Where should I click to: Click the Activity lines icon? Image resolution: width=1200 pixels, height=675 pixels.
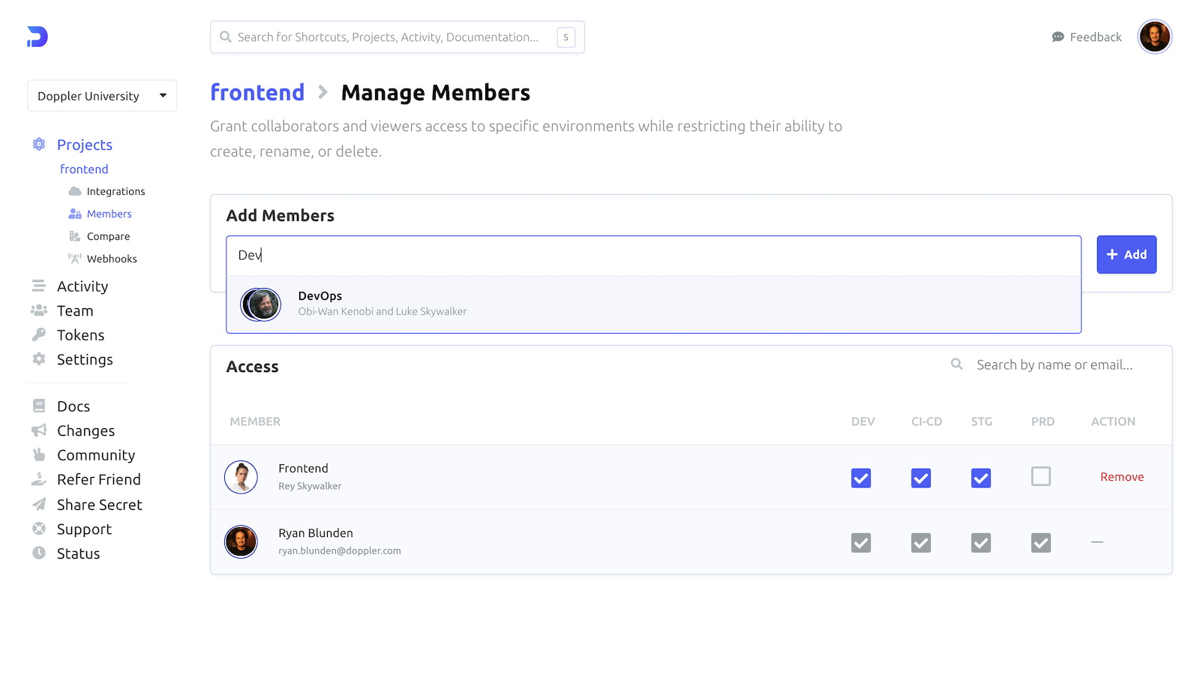tap(39, 286)
